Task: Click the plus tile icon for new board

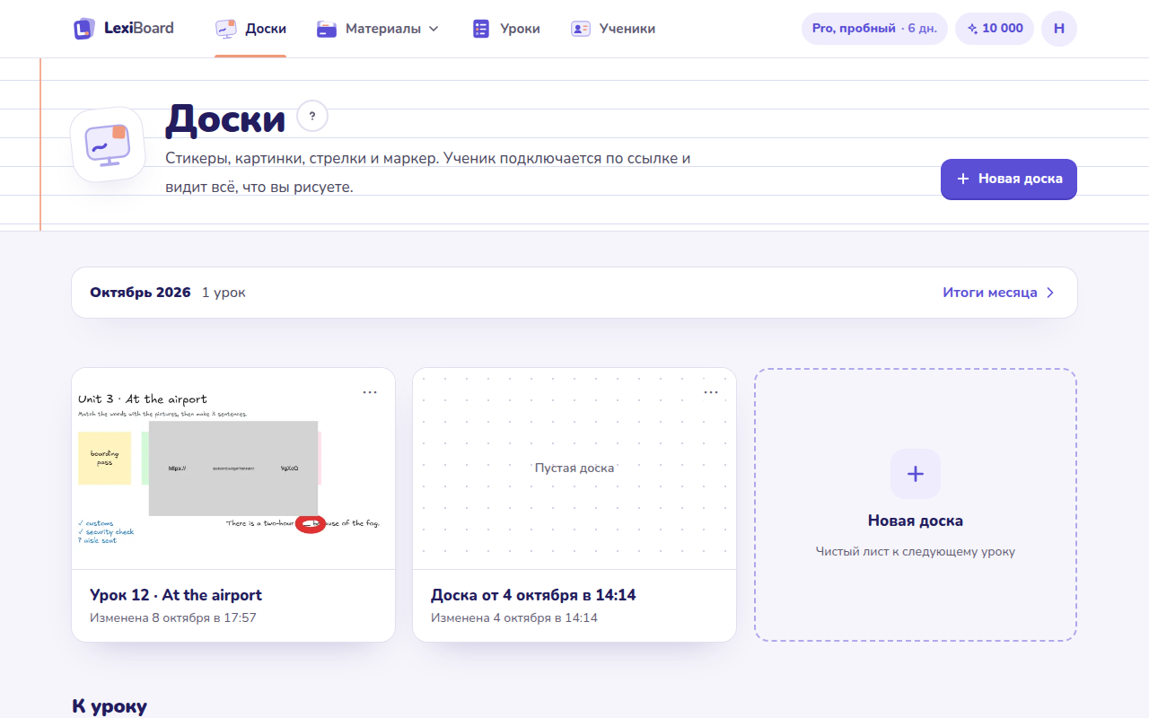Action: (x=916, y=474)
